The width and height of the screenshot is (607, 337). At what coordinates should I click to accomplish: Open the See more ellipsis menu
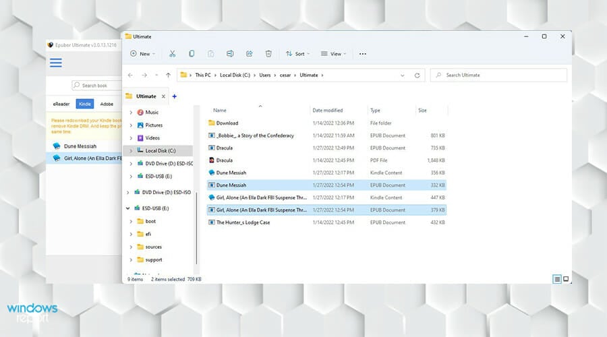(x=362, y=54)
